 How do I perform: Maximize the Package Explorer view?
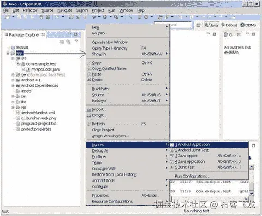coord(76,34)
